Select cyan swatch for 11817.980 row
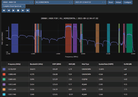The image size is (138, 97). pyautogui.click(x=4, y=94)
